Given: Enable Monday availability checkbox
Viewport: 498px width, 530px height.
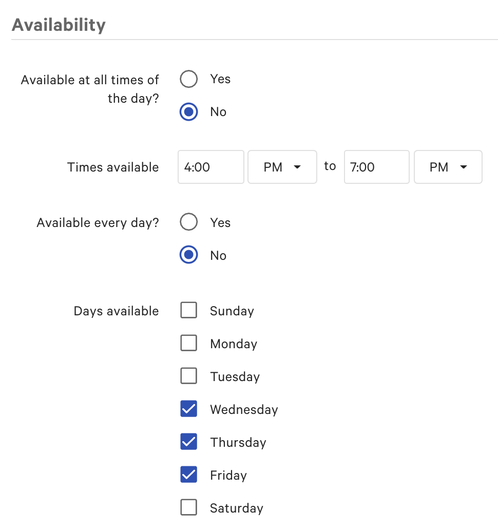Looking at the screenshot, I should point(189,344).
